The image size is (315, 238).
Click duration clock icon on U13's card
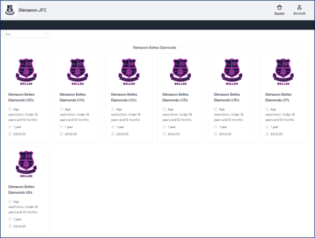tap(164, 127)
